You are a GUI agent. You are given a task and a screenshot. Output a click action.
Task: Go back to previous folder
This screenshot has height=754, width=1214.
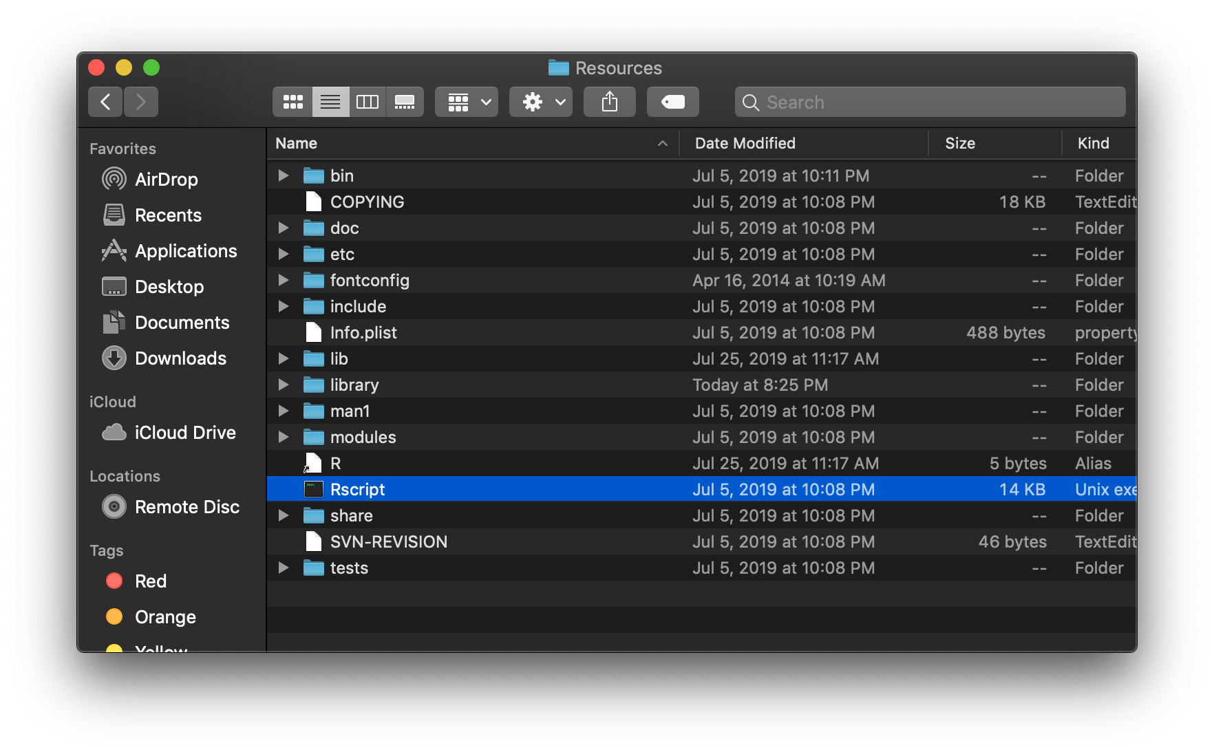105,102
